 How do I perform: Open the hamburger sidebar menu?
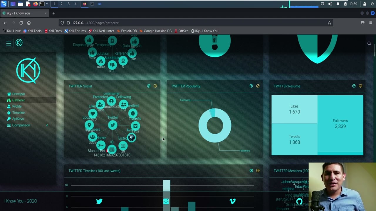tap(9, 43)
